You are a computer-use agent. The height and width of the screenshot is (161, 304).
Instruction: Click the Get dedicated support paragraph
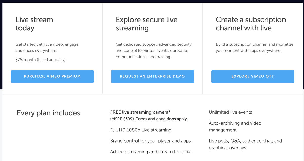point(154,51)
